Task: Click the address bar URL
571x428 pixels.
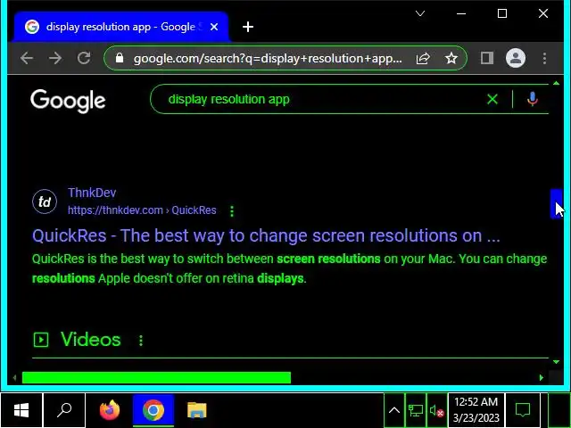Action: pos(268,59)
